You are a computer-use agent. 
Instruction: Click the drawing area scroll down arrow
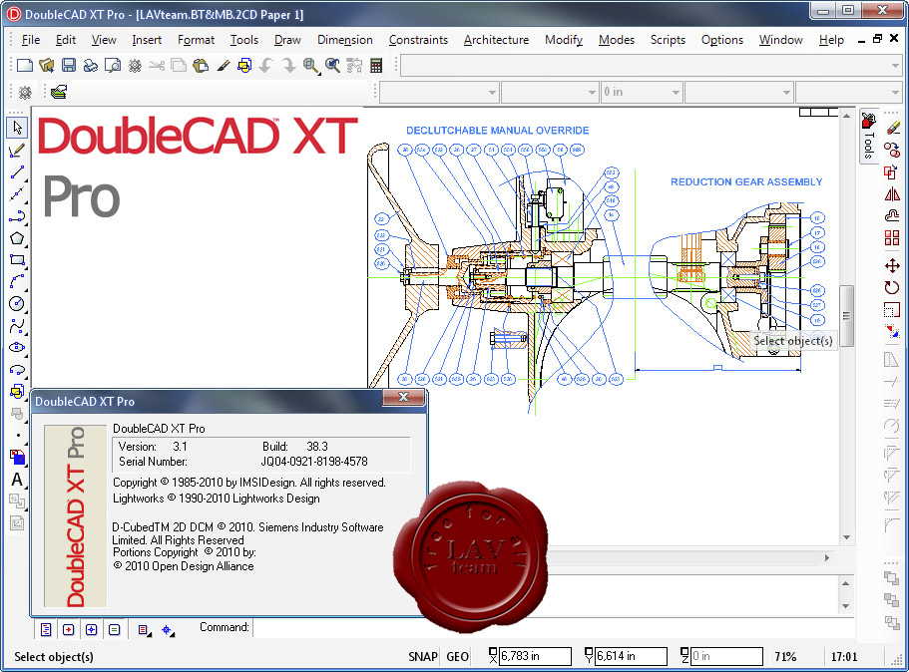(x=846, y=537)
